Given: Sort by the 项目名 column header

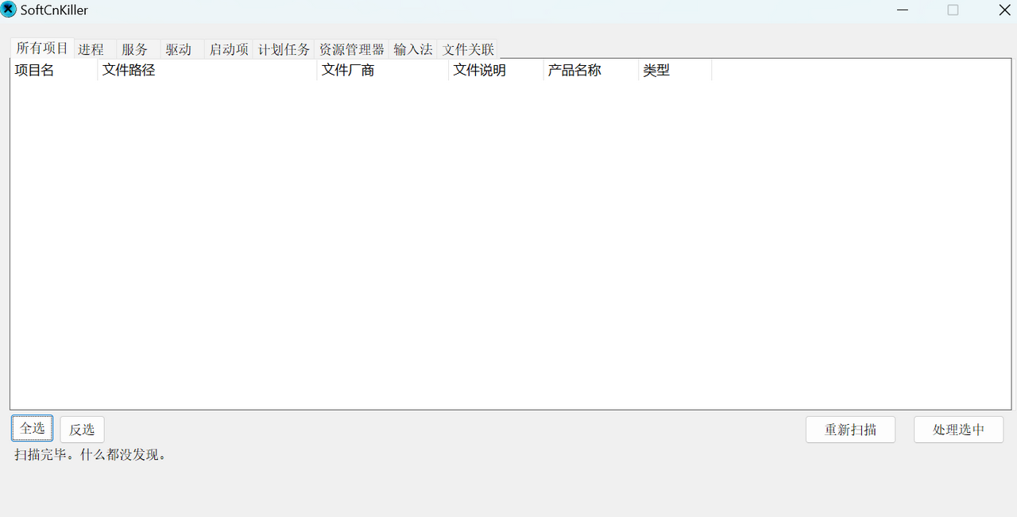Looking at the screenshot, I should [53, 70].
